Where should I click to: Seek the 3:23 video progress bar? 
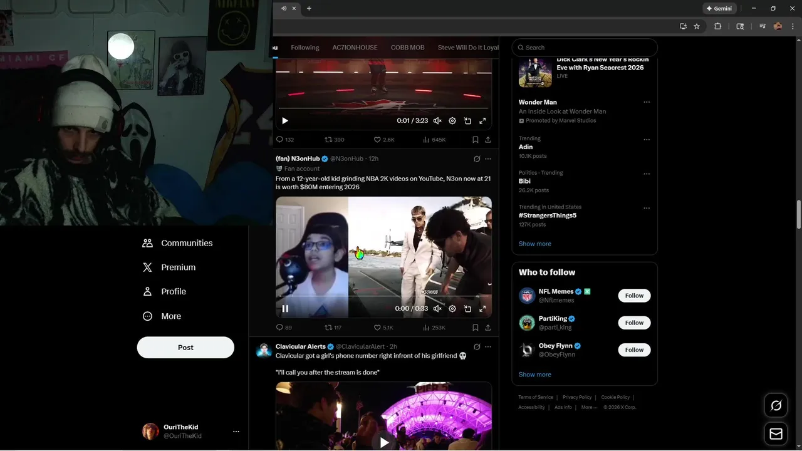tap(383, 108)
